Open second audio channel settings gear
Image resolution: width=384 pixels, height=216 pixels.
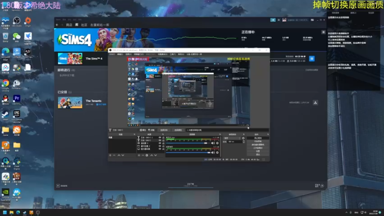click(x=217, y=153)
